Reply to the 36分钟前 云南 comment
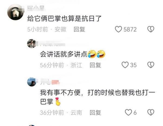This screenshot has height=126, width=163. tap(95, 112)
